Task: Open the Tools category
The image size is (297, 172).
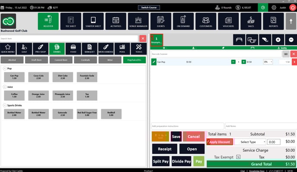Action: click(x=139, y=49)
